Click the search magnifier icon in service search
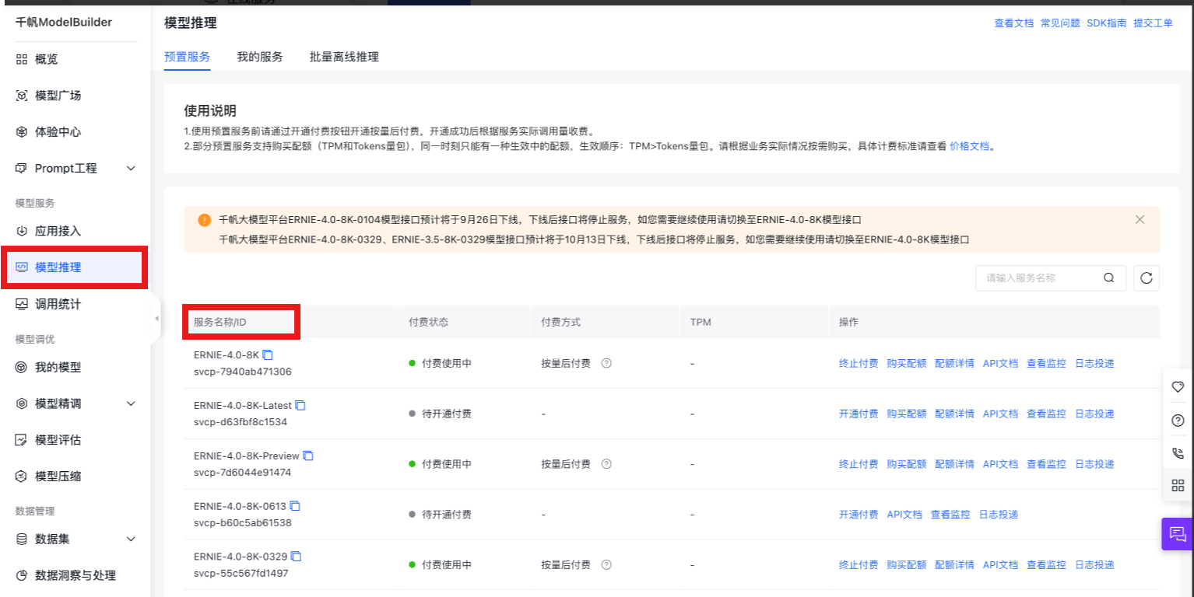This screenshot has height=597, width=1194. (1109, 278)
